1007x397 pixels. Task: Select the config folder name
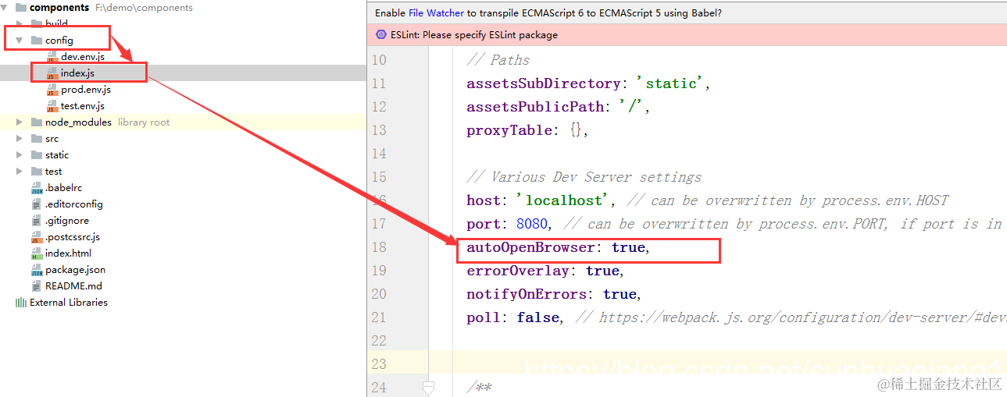pyautogui.click(x=59, y=40)
